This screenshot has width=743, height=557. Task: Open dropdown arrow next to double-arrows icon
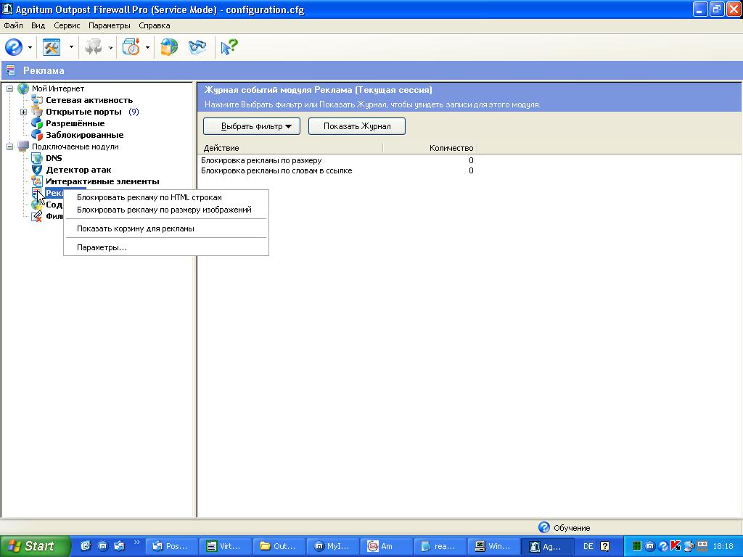click(110, 47)
